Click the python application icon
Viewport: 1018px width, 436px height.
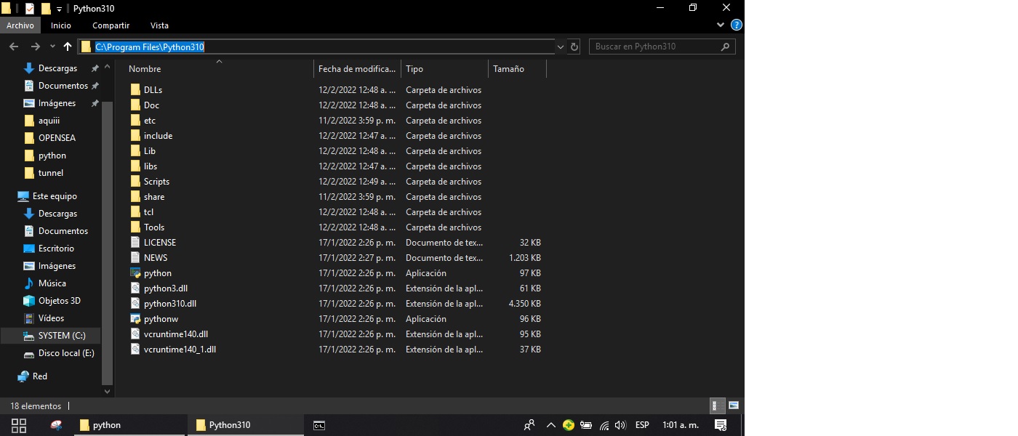(135, 273)
